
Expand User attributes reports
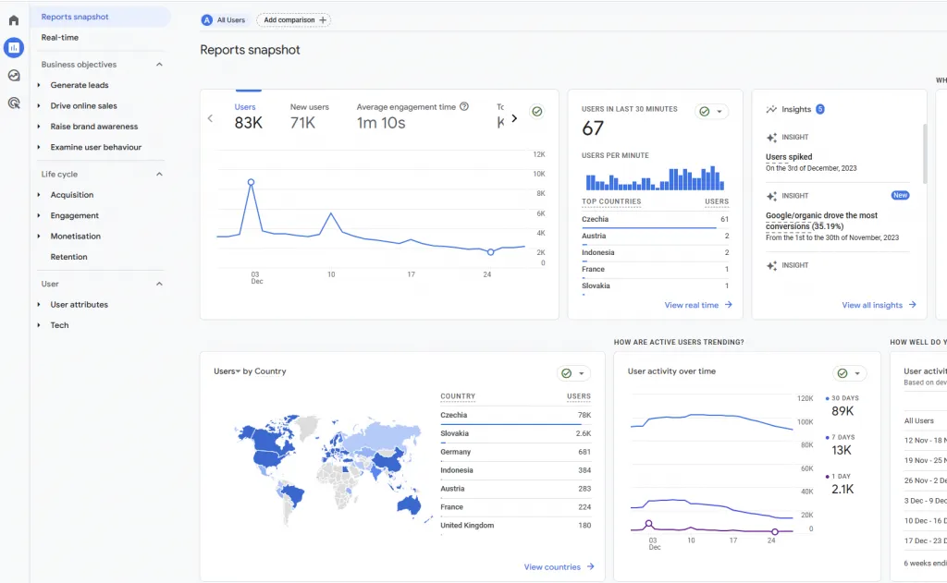39,305
